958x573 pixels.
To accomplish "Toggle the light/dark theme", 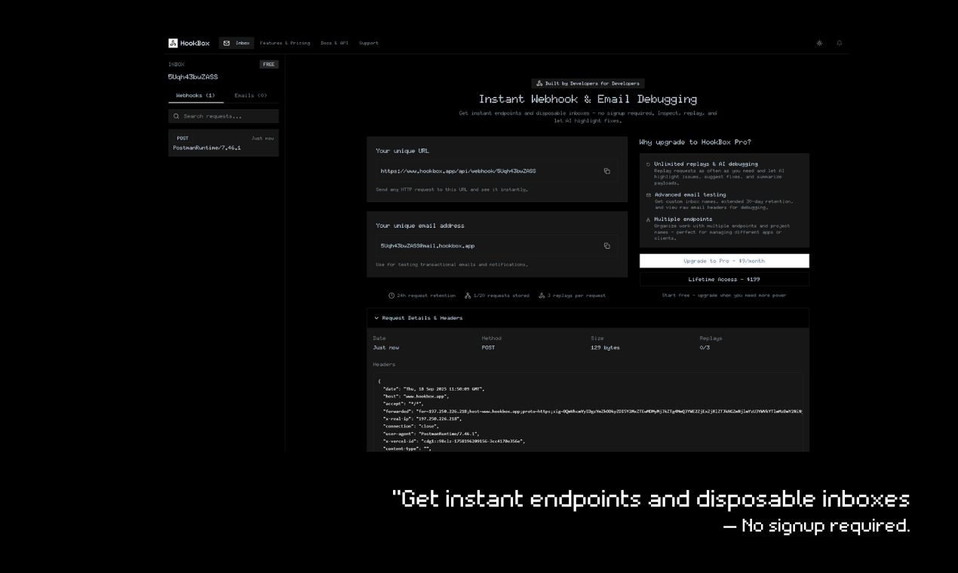I will (x=819, y=43).
